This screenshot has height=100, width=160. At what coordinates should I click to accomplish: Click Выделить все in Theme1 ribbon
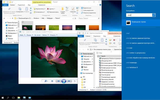tap(86, 8)
